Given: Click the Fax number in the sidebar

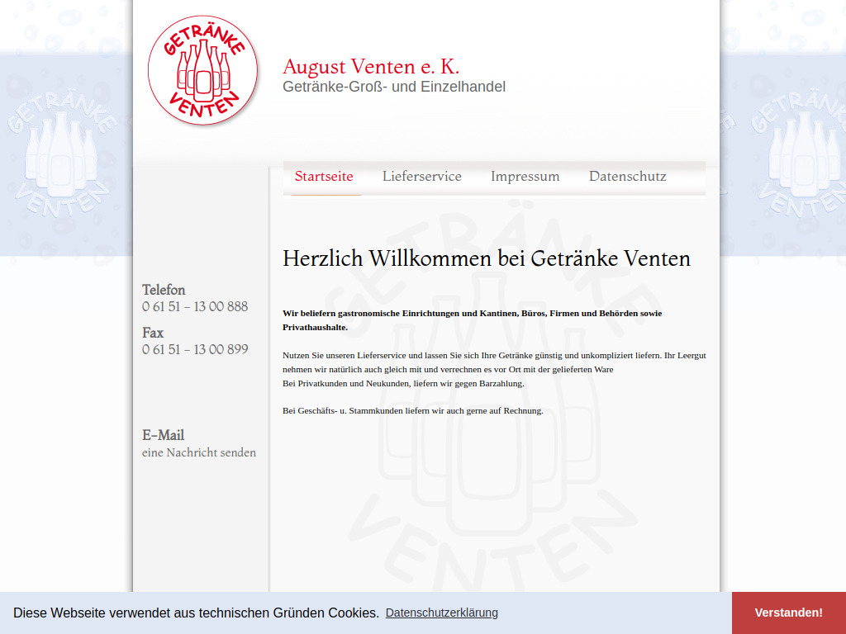Looking at the screenshot, I should 195,349.
